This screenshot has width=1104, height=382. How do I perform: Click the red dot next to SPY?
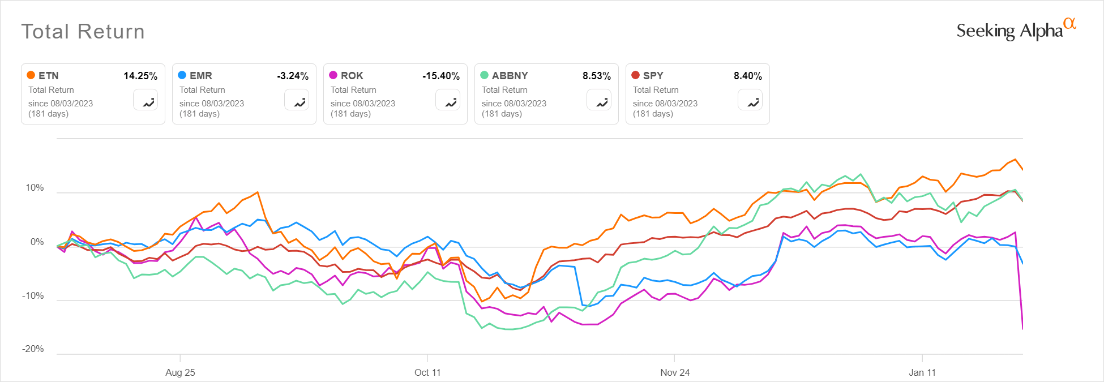(x=636, y=75)
